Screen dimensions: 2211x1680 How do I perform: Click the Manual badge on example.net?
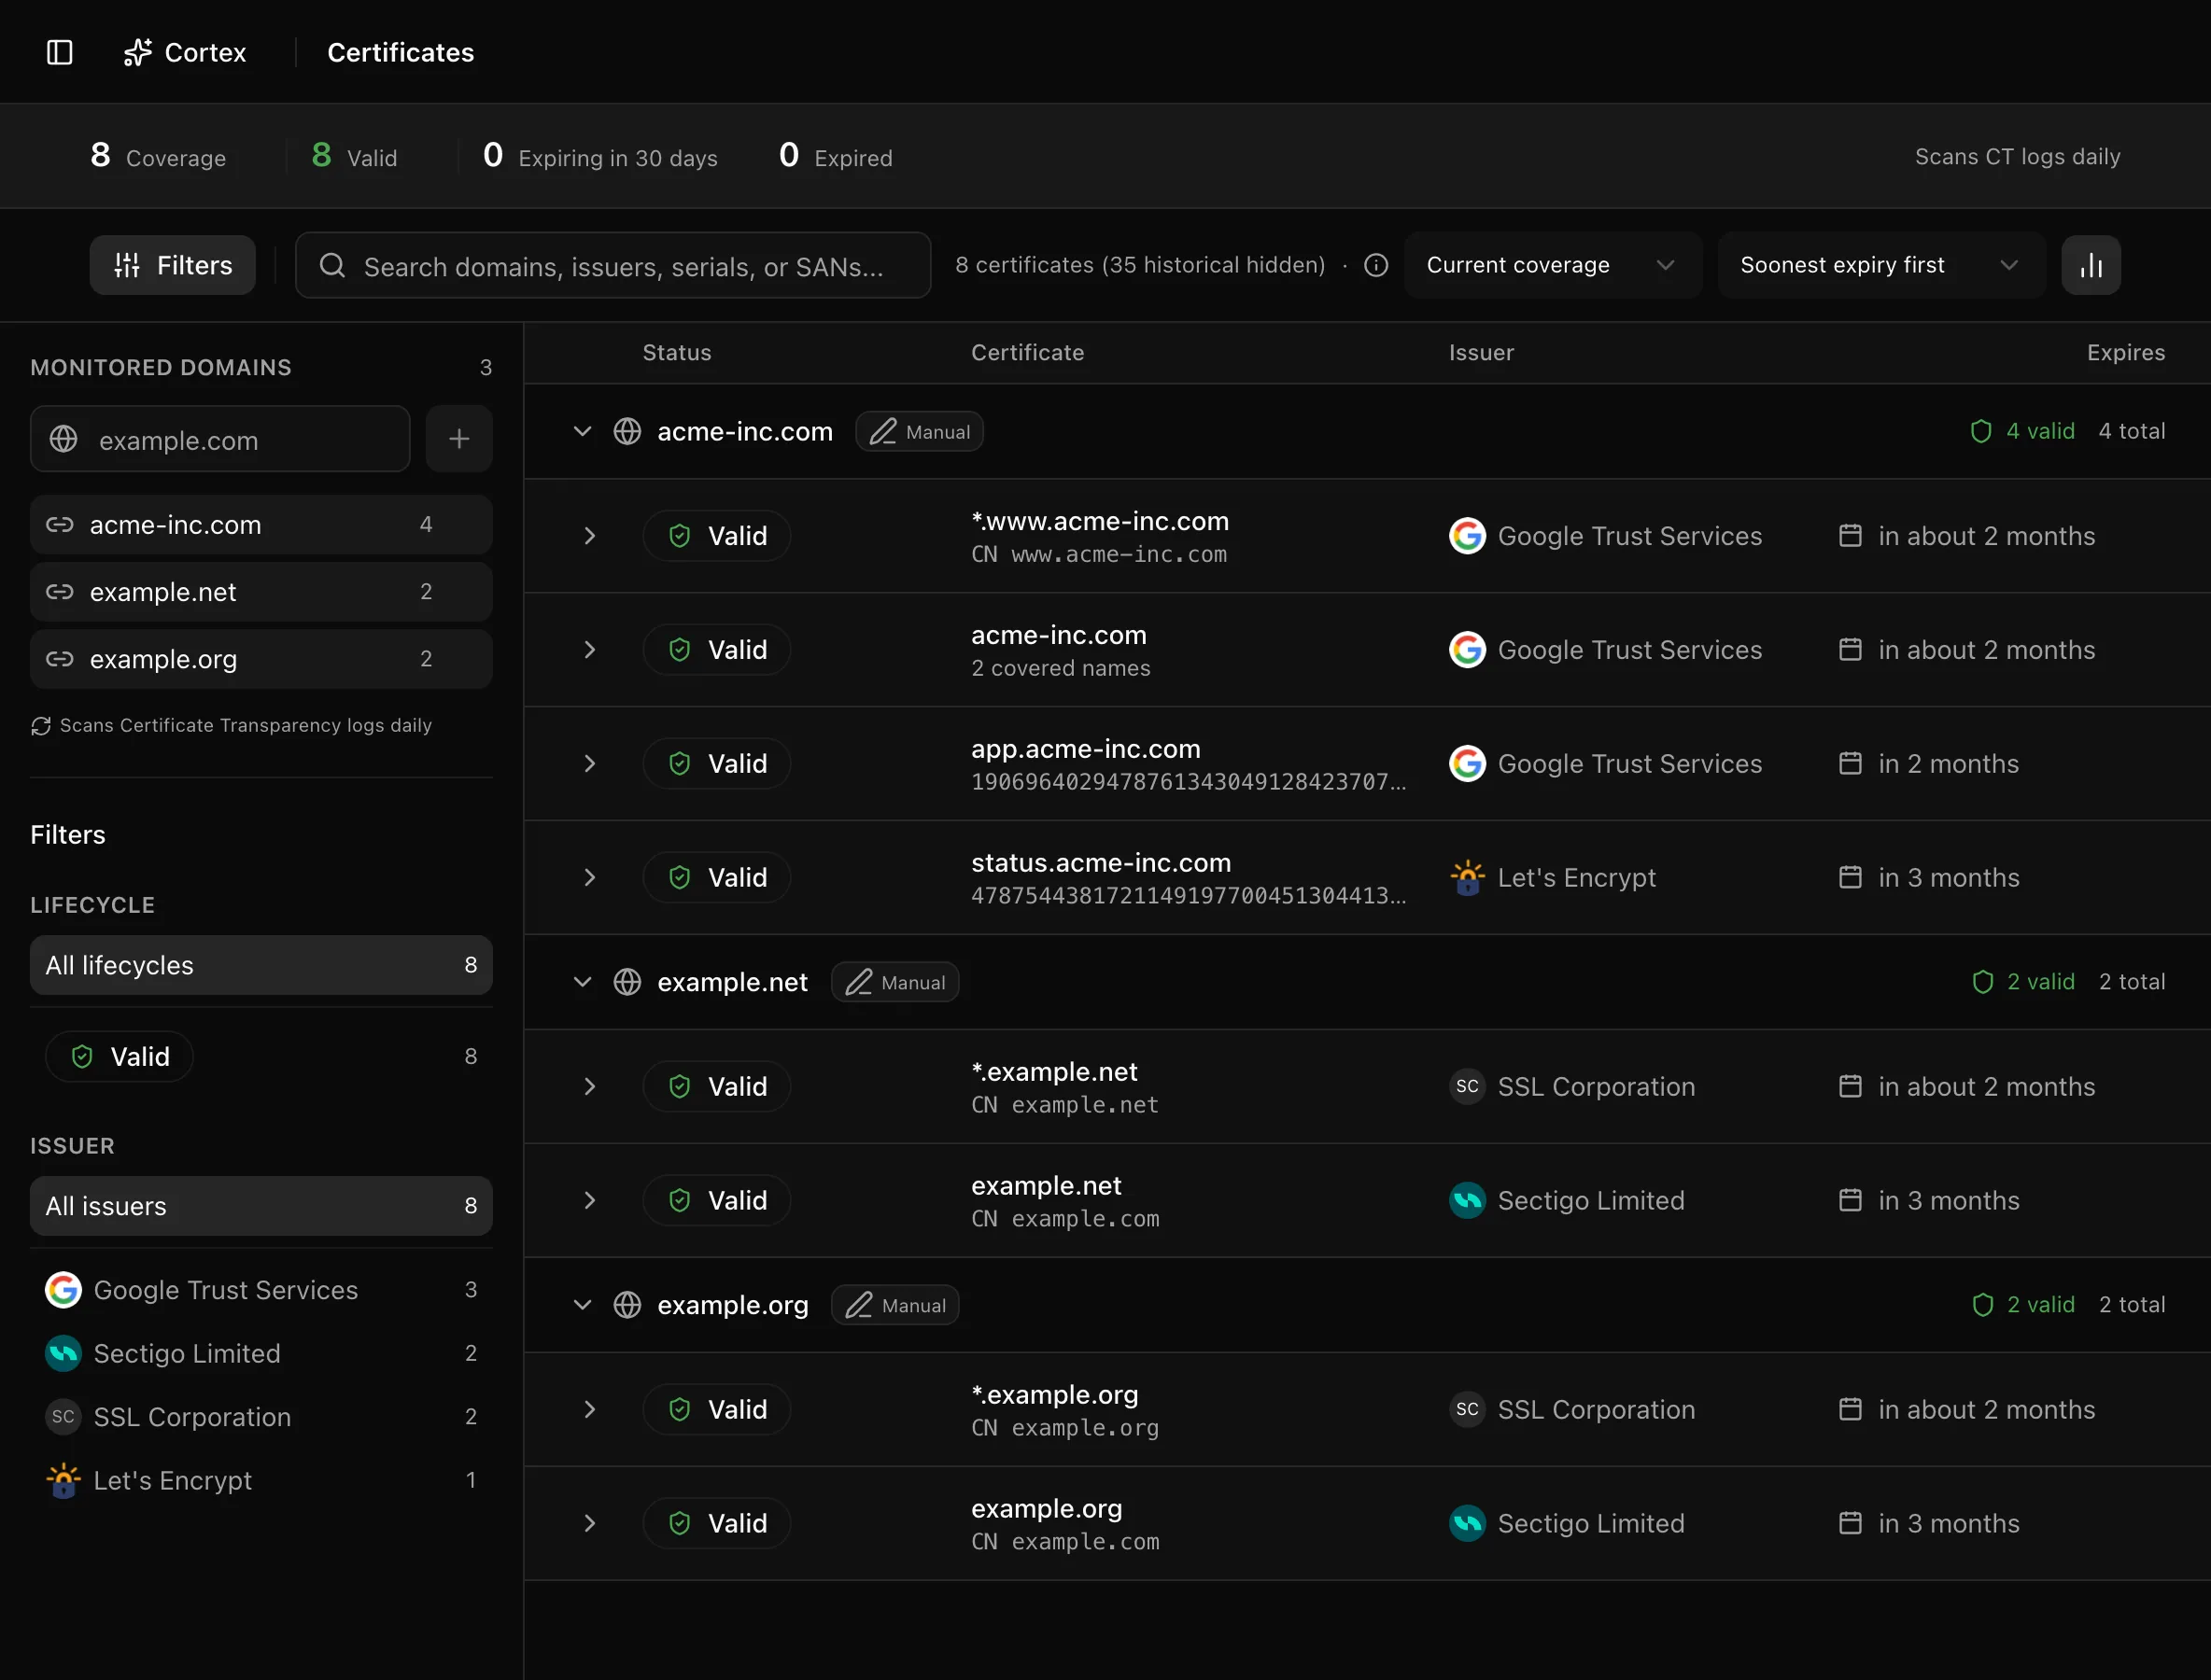pos(895,983)
